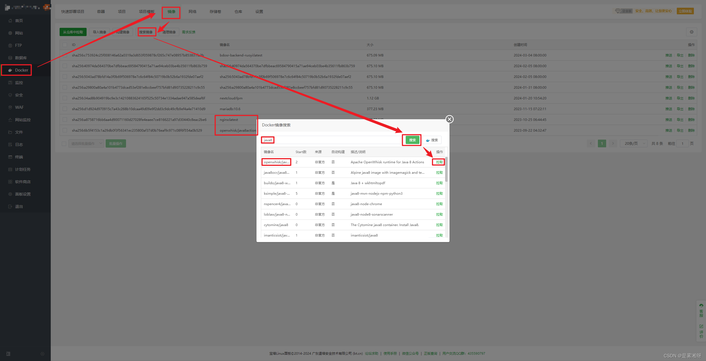706x361 pixels.
Task: Open the 评价 feedback edit icon
Action: click(701, 326)
